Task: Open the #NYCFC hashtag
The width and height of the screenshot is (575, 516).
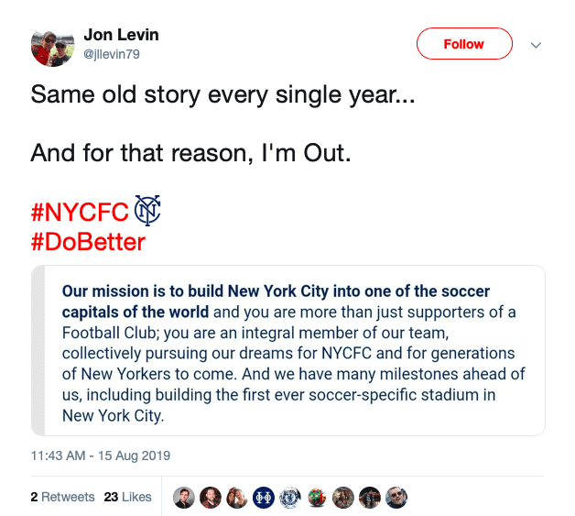Action: tap(80, 212)
